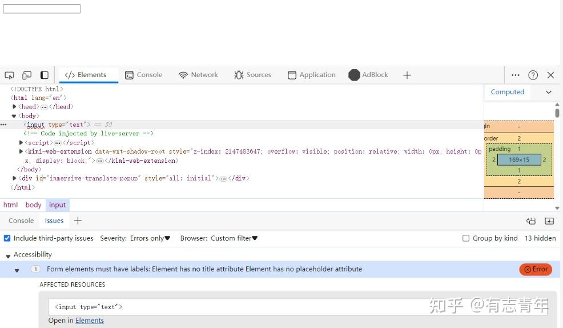Screen dimensions: 563x328
Task: Click the red Error badge
Action: (x=536, y=269)
